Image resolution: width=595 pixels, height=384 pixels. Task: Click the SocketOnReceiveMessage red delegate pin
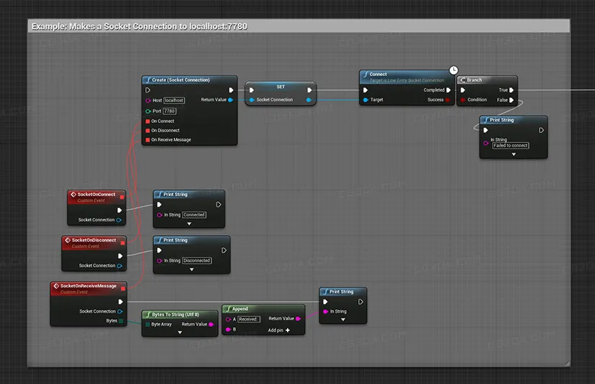[123, 289]
